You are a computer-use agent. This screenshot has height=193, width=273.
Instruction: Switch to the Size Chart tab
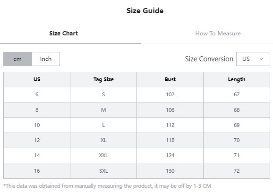[x=63, y=33]
